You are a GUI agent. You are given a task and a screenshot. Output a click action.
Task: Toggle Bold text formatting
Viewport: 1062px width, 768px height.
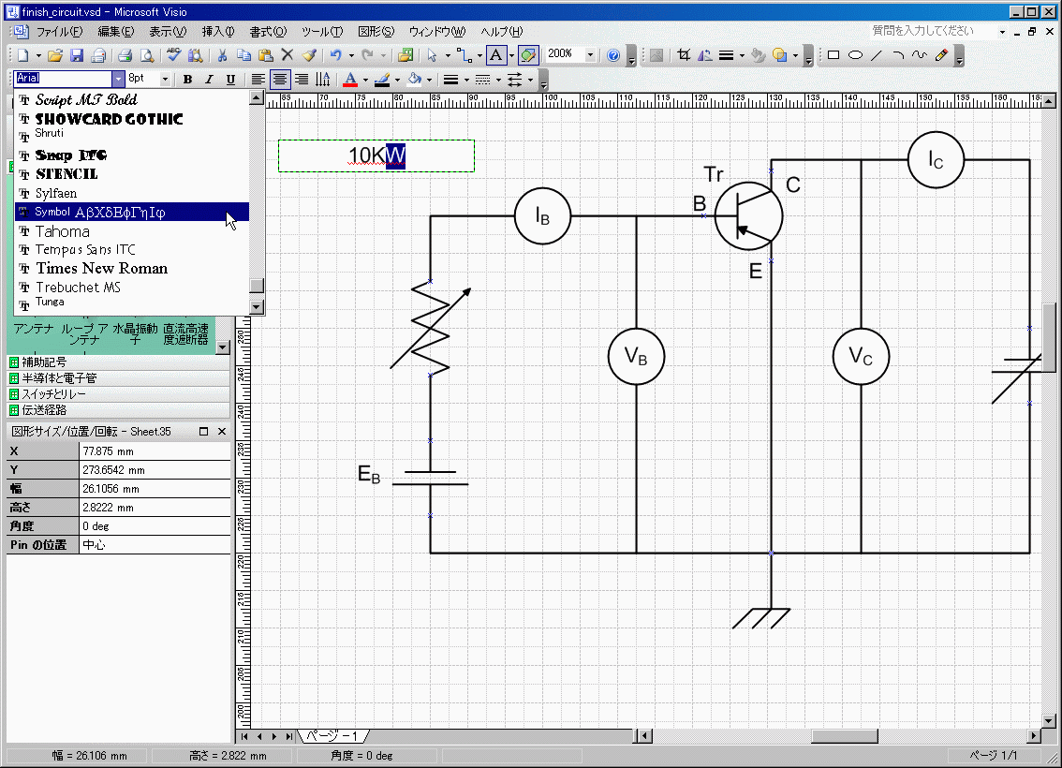[187, 80]
